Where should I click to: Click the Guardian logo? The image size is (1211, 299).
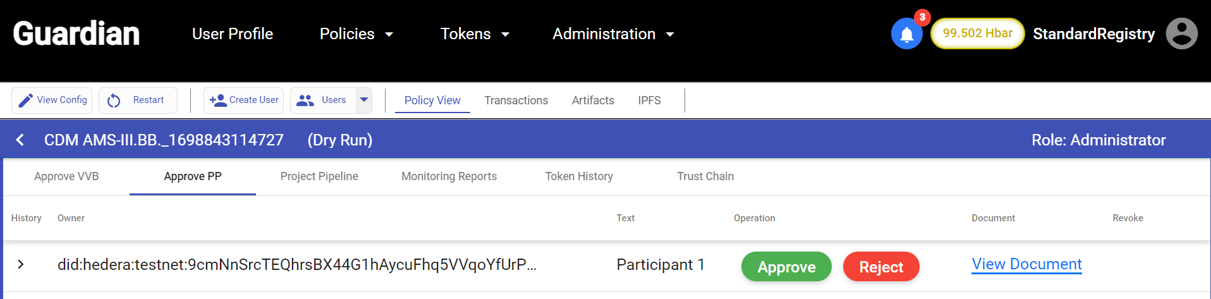(76, 34)
